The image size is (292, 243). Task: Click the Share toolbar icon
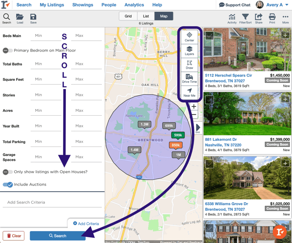pyautogui.click(x=259, y=19)
